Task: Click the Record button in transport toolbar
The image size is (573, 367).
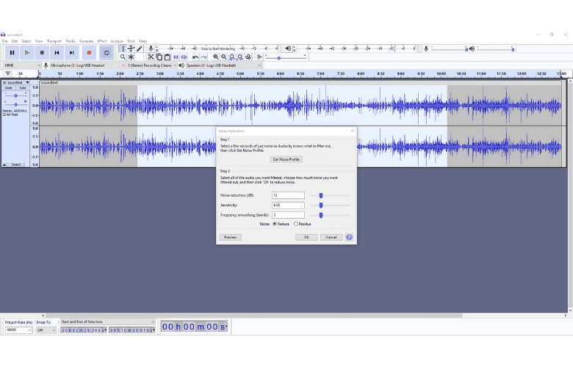Action: tap(89, 53)
